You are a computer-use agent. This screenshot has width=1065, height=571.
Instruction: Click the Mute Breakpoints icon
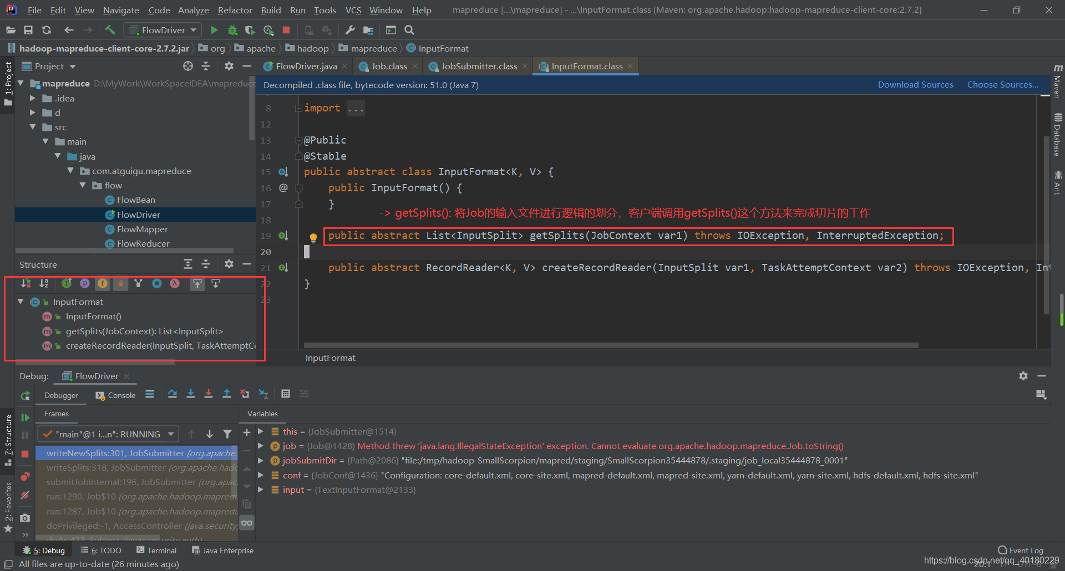25,495
